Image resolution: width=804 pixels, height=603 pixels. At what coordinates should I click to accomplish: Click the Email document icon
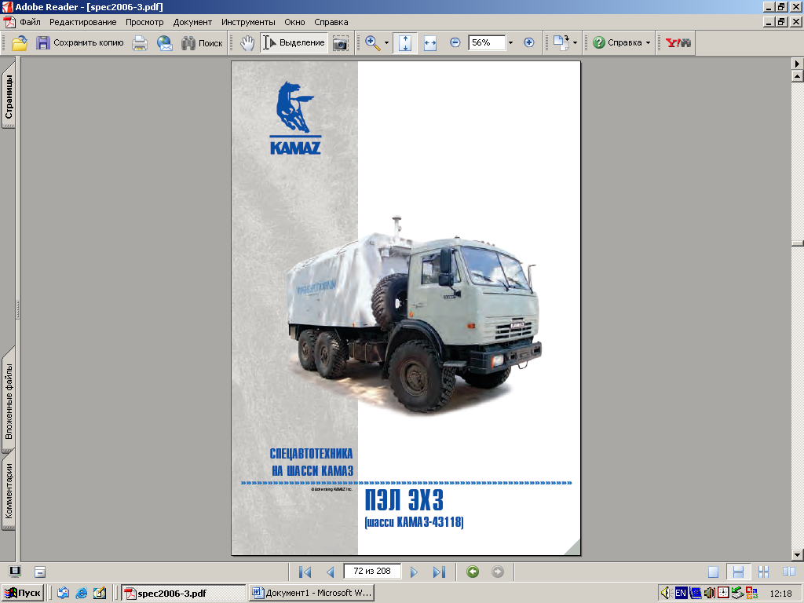[x=165, y=43]
